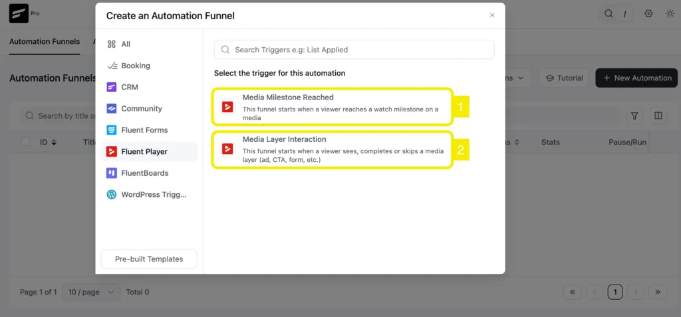Open the Tutorial button
The width and height of the screenshot is (681, 317).
tap(564, 78)
